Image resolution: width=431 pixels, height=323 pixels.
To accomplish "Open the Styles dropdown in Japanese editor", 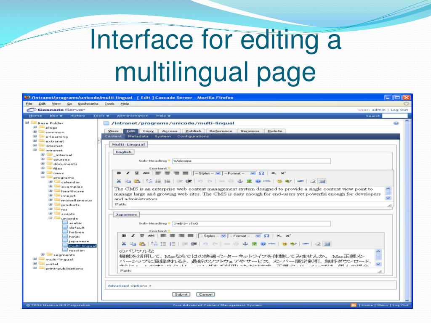I will 212,236.
